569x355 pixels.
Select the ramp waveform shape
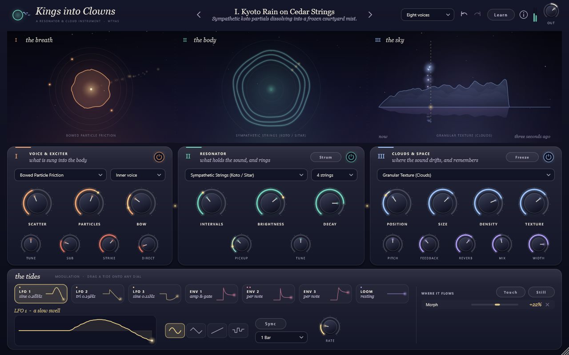pos(217,331)
